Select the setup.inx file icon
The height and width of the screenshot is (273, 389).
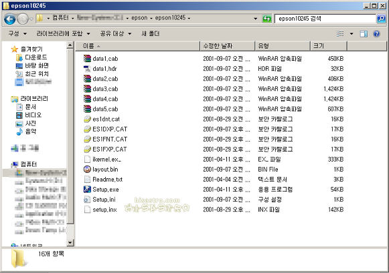pyautogui.click(x=87, y=210)
